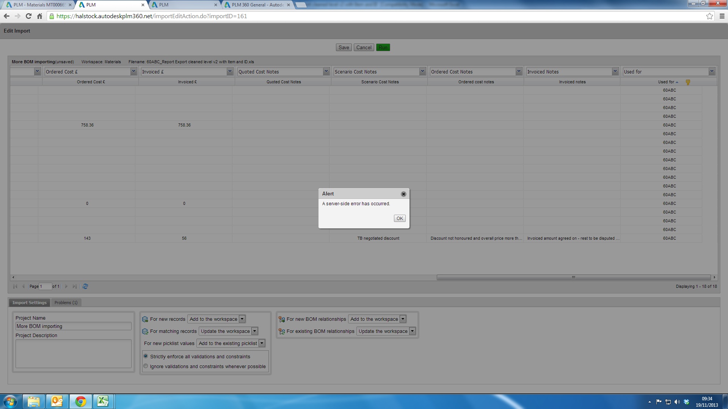Open the Quoted Cost Notes mapping dropdown
The width and height of the screenshot is (728, 409).
click(326, 72)
